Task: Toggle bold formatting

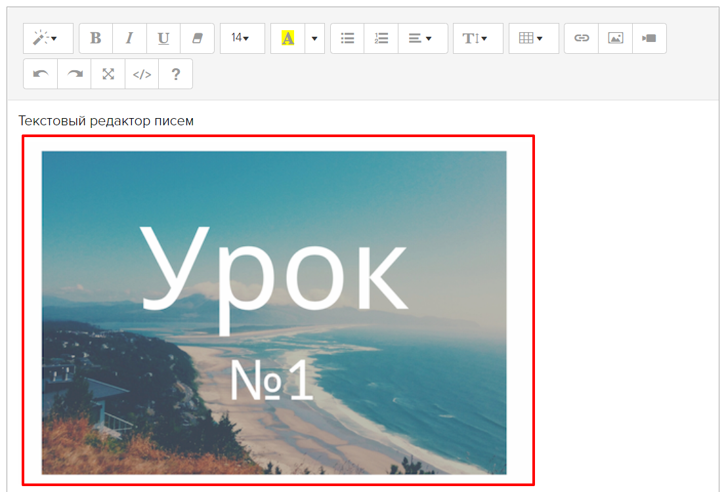Action: tap(96, 39)
